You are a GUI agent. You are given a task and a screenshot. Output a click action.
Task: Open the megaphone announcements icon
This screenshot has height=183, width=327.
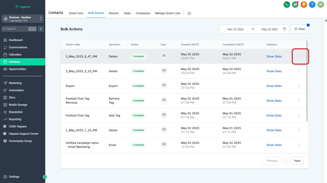pyautogui.click(x=295, y=4)
